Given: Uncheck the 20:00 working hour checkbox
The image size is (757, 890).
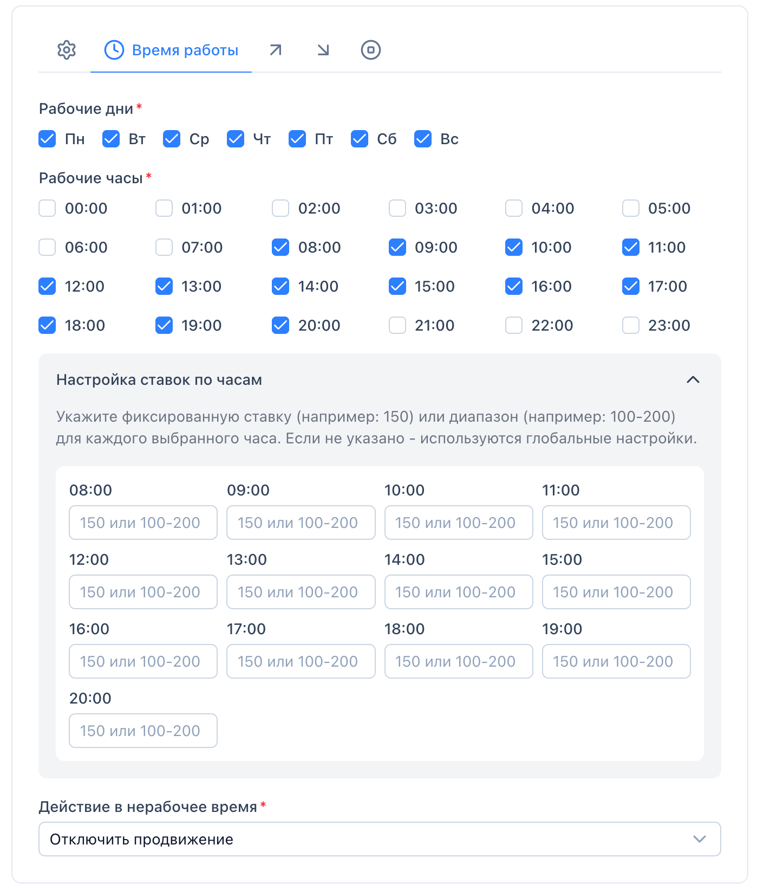Looking at the screenshot, I should [x=280, y=326].
